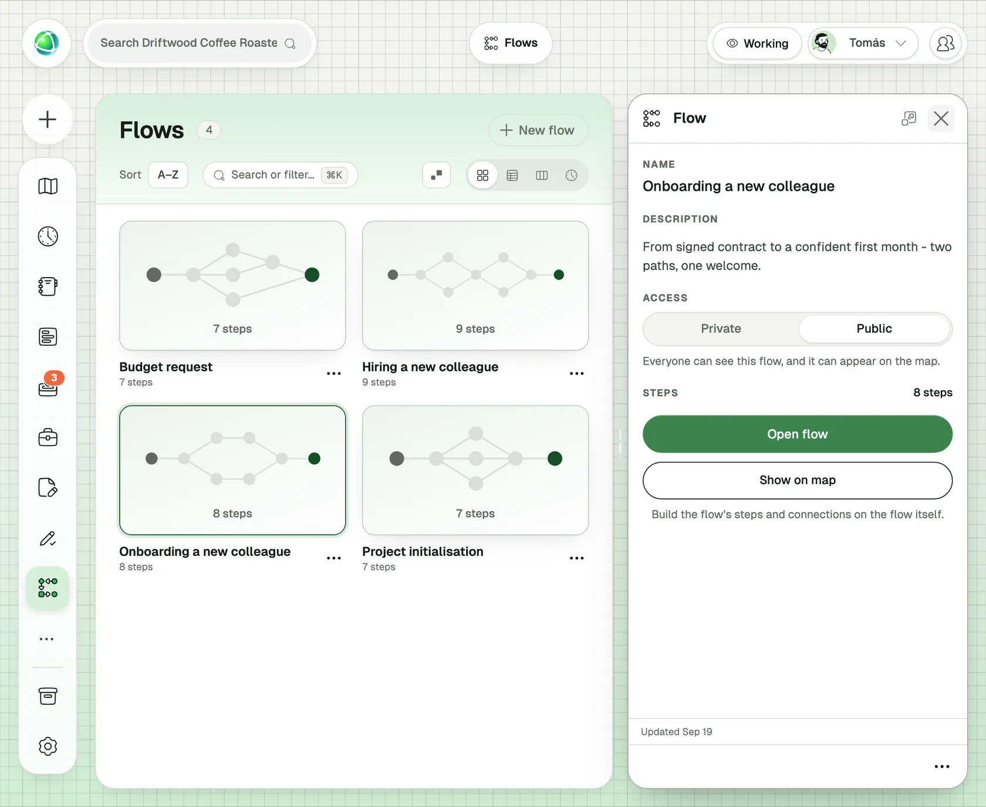Click the squares layout icon beside view switcher

[x=436, y=175]
